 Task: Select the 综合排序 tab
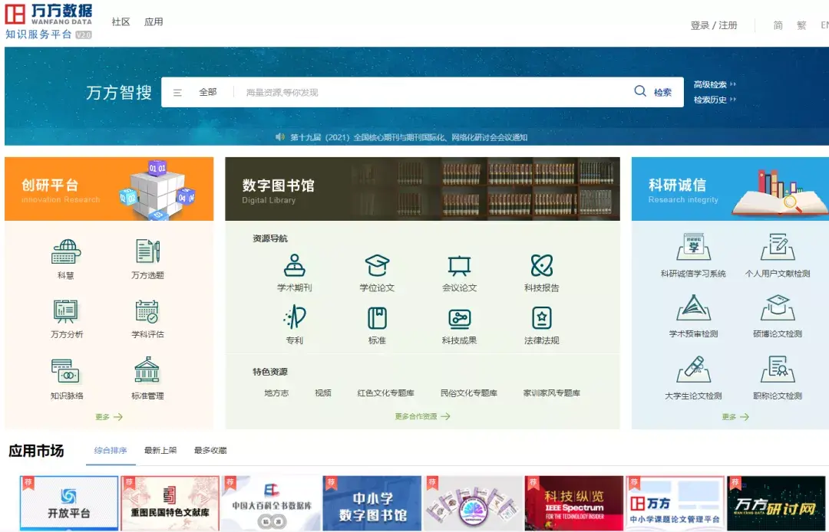(x=111, y=451)
